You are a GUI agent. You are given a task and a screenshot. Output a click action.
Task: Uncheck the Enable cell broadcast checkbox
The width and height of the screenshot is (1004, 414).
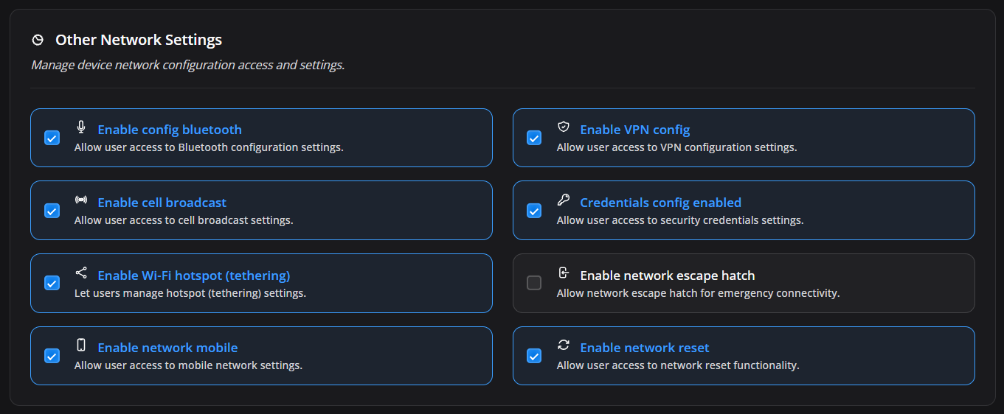pyautogui.click(x=52, y=211)
